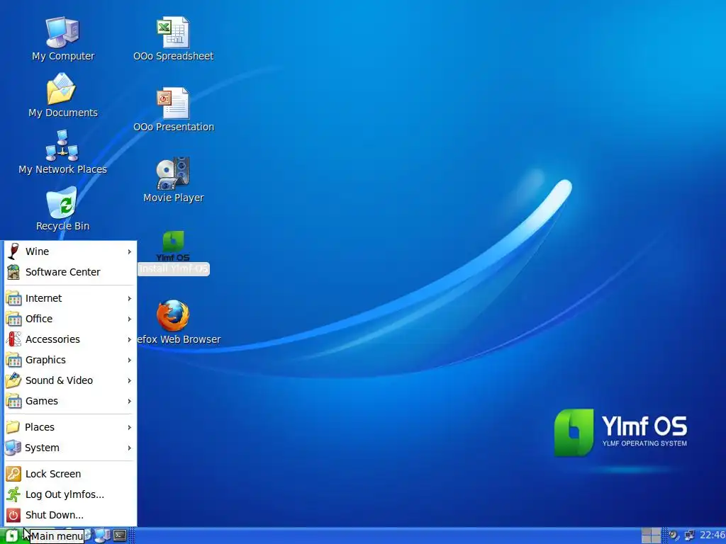Image resolution: width=726 pixels, height=544 pixels.
Task: Click the workspace switcher grid in the taskbar
Action: point(651,535)
